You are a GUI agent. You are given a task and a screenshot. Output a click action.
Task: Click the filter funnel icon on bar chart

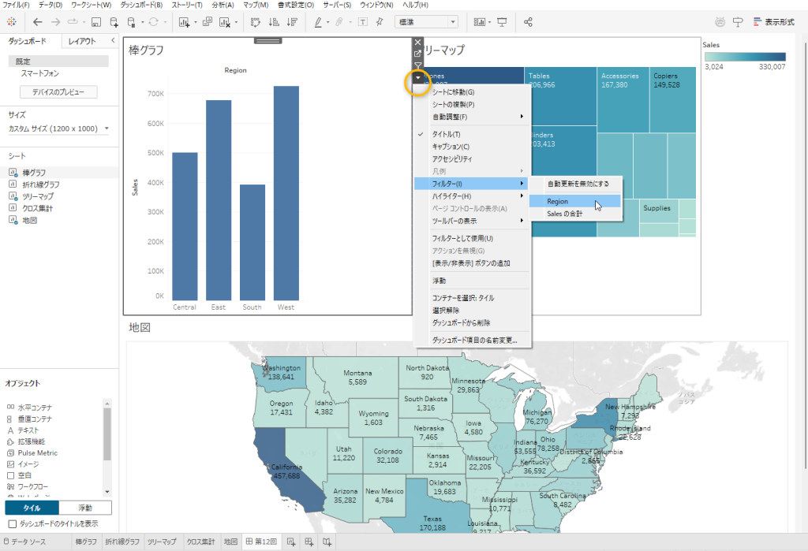(418, 65)
